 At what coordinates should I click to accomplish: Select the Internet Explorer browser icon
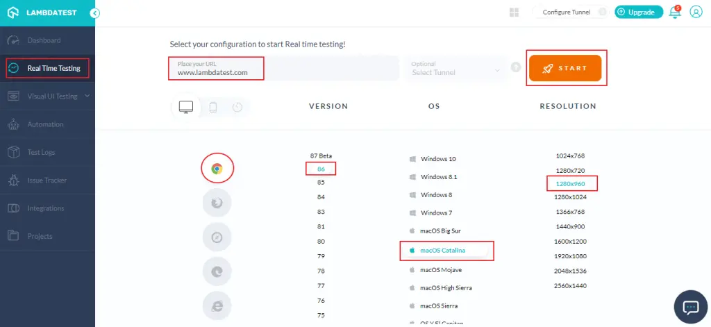[x=217, y=305]
